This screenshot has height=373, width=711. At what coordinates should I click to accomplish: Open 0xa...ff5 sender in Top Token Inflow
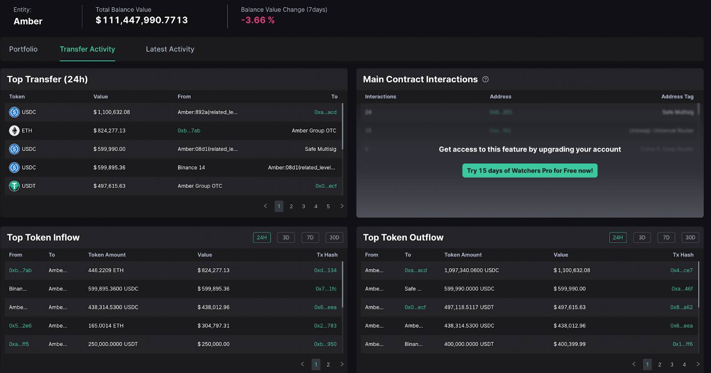(x=19, y=344)
